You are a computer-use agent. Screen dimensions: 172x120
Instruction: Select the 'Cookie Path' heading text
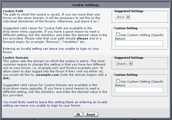(13, 11)
